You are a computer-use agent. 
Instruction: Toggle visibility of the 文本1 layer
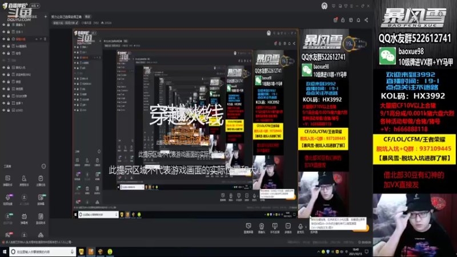(4, 32)
